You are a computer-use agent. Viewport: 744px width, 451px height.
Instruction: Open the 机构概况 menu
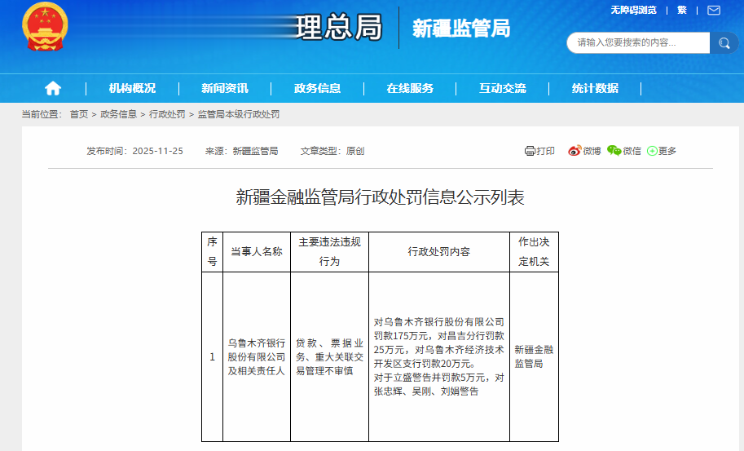point(132,88)
